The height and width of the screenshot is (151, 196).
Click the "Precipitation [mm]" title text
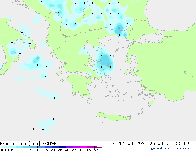[20, 144]
